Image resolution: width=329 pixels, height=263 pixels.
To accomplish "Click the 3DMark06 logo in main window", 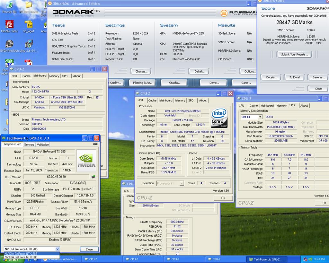I will click(76, 13).
